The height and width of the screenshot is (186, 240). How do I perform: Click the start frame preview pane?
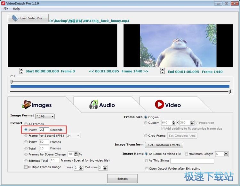point(62,46)
